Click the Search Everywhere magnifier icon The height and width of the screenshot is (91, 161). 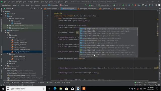[156, 5]
